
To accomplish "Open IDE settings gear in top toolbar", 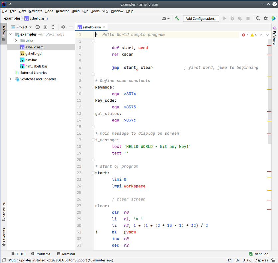I will point(266,19).
